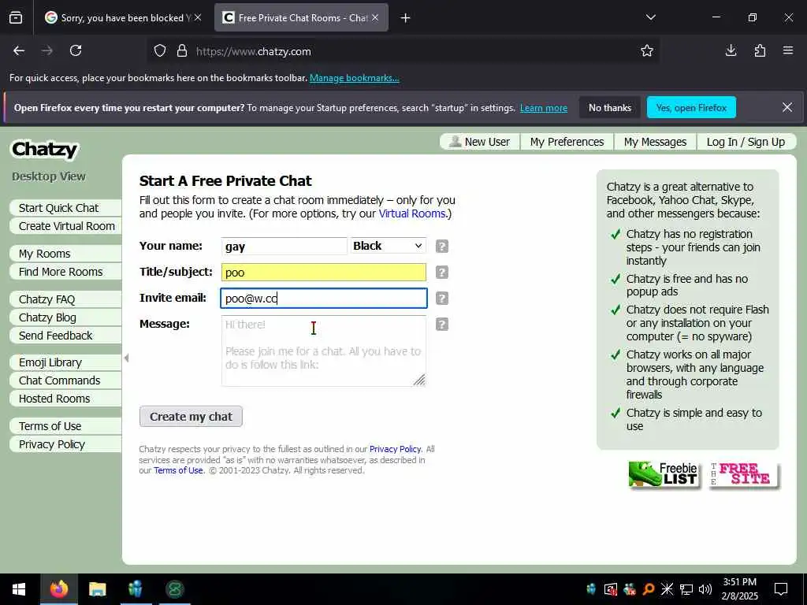Open the Emoji Library

65,362
